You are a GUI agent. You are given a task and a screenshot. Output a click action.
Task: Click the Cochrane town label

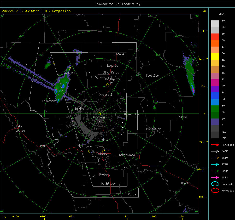coord(85,146)
